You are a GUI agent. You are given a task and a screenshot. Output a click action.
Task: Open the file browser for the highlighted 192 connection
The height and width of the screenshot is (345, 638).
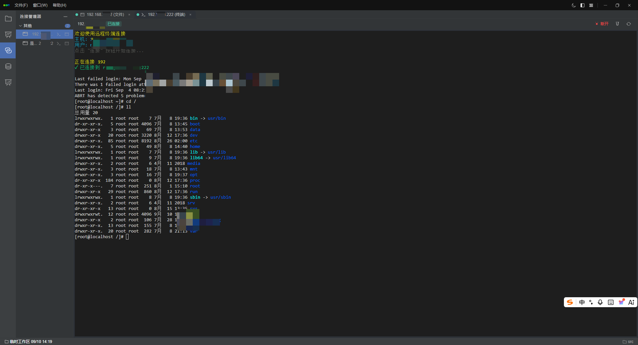coord(67,34)
